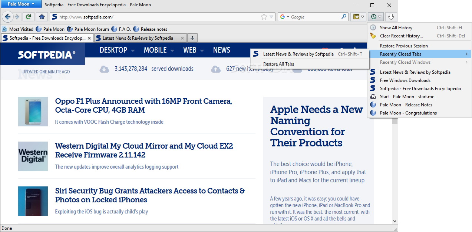The height and width of the screenshot is (232, 472).
Task: Open Free Windows Downloads history entry
Action: tap(419, 80)
